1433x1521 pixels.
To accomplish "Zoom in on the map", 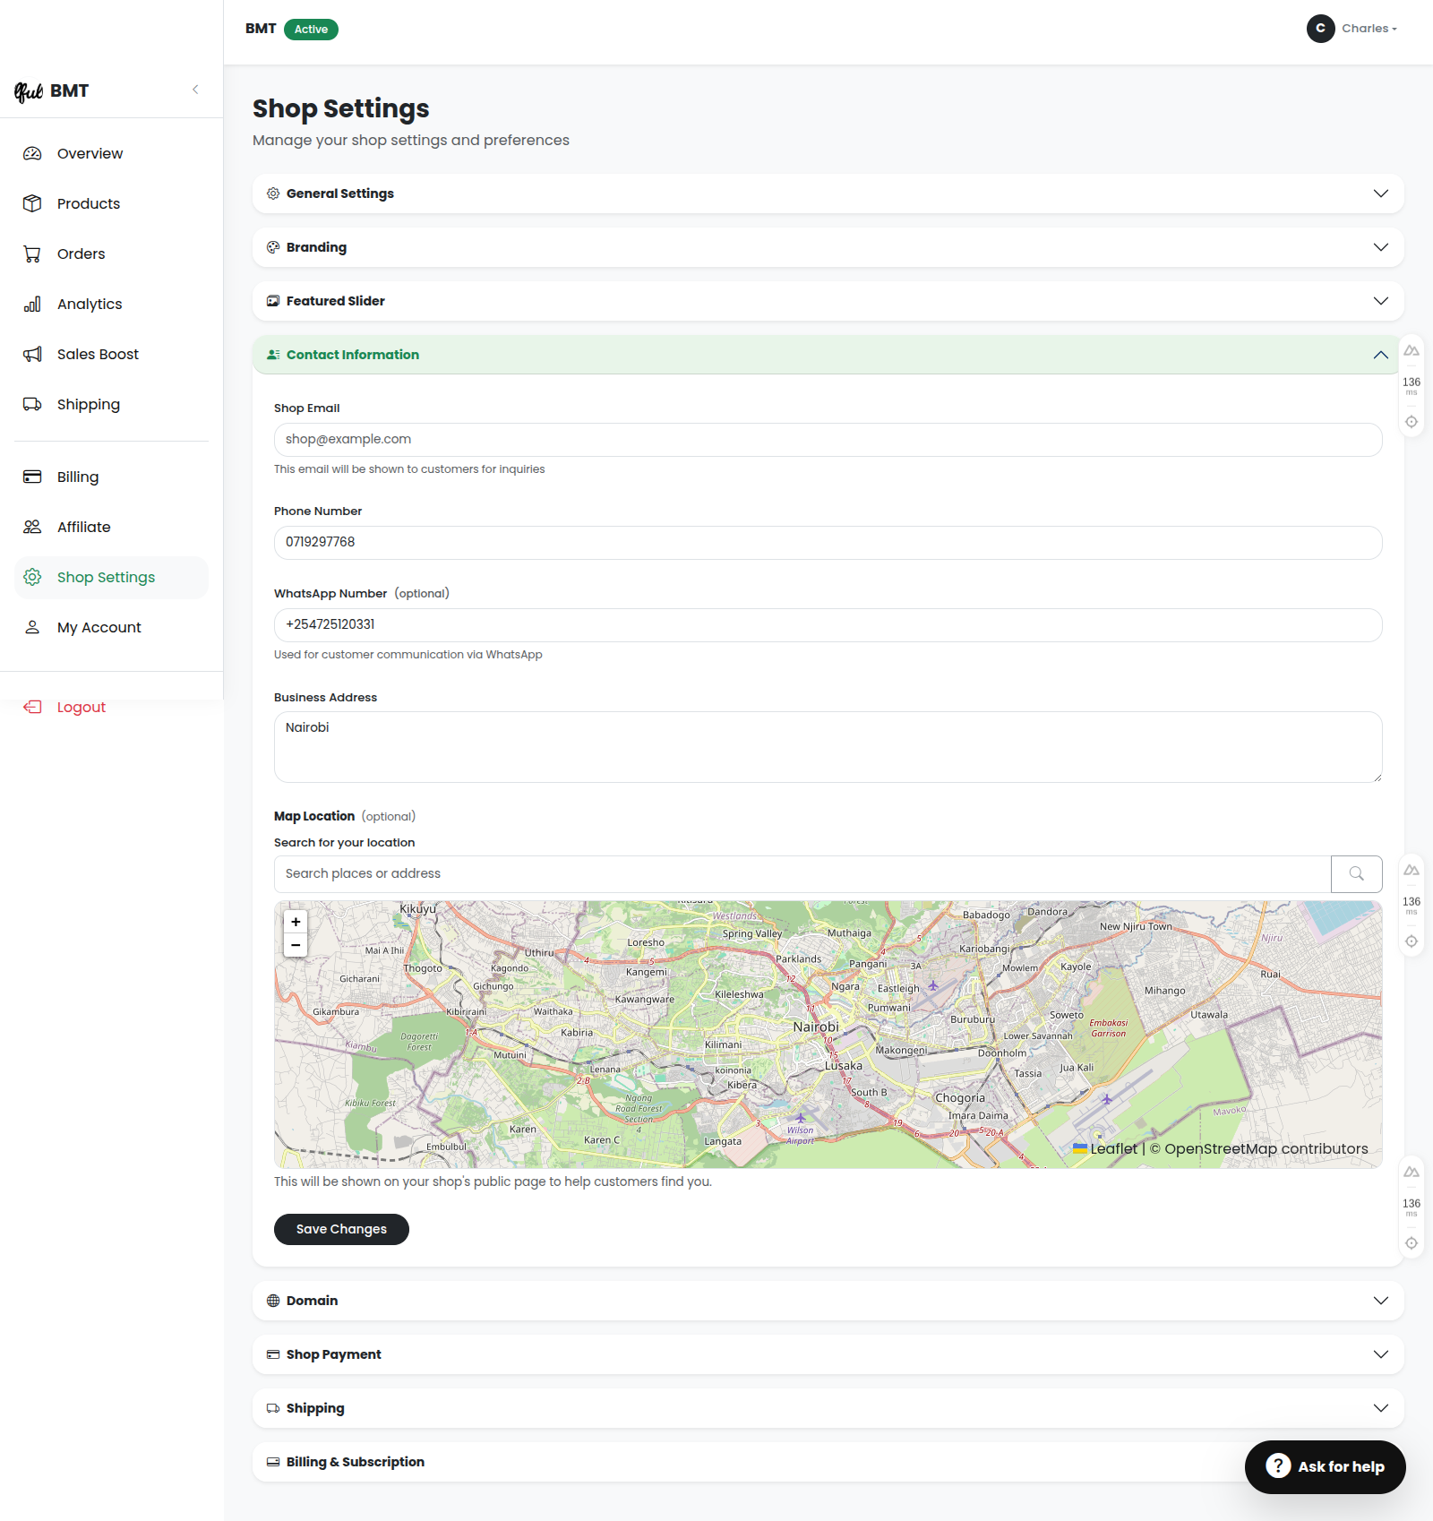I will tap(296, 922).
